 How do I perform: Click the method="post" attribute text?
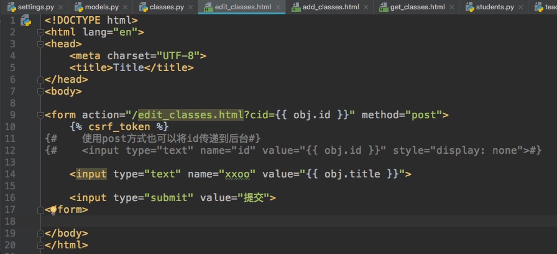(x=402, y=115)
